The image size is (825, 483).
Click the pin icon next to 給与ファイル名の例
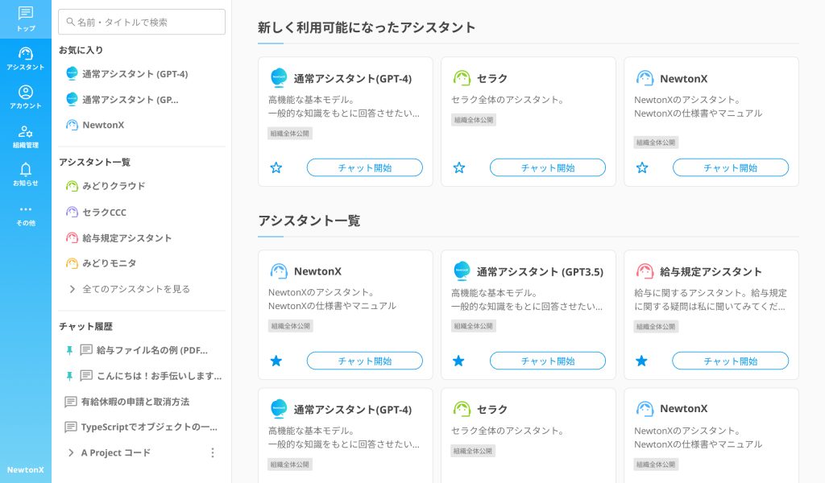pos(69,350)
